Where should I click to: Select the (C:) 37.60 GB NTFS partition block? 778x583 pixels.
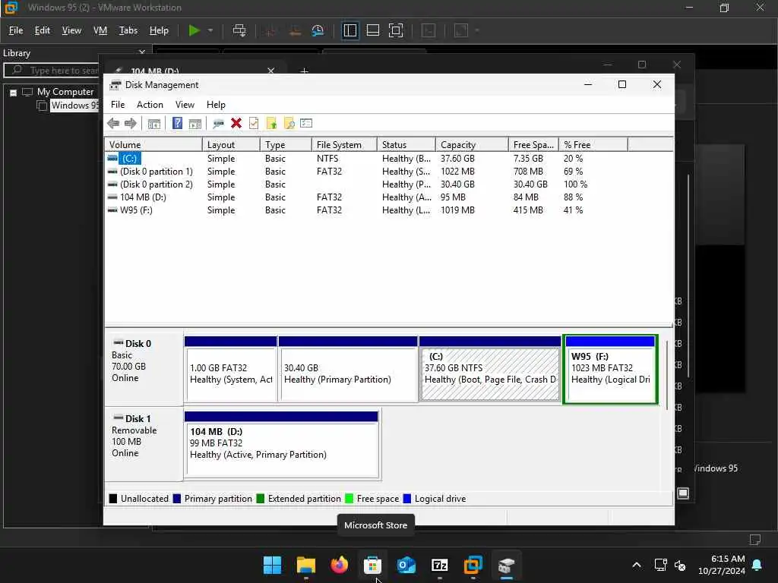490,370
